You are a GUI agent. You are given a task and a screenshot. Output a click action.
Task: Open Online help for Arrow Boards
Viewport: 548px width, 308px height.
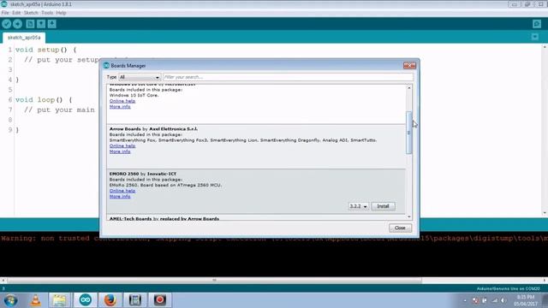click(x=122, y=146)
